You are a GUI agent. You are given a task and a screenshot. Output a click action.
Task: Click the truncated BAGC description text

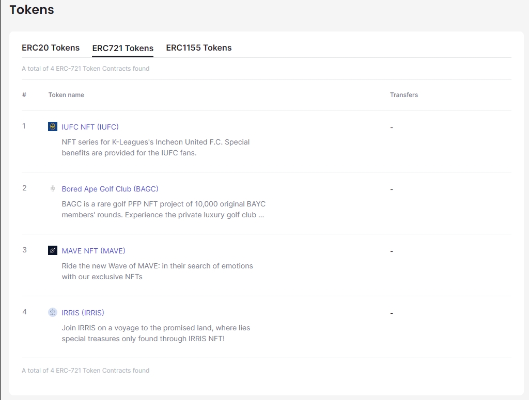coord(163,210)
